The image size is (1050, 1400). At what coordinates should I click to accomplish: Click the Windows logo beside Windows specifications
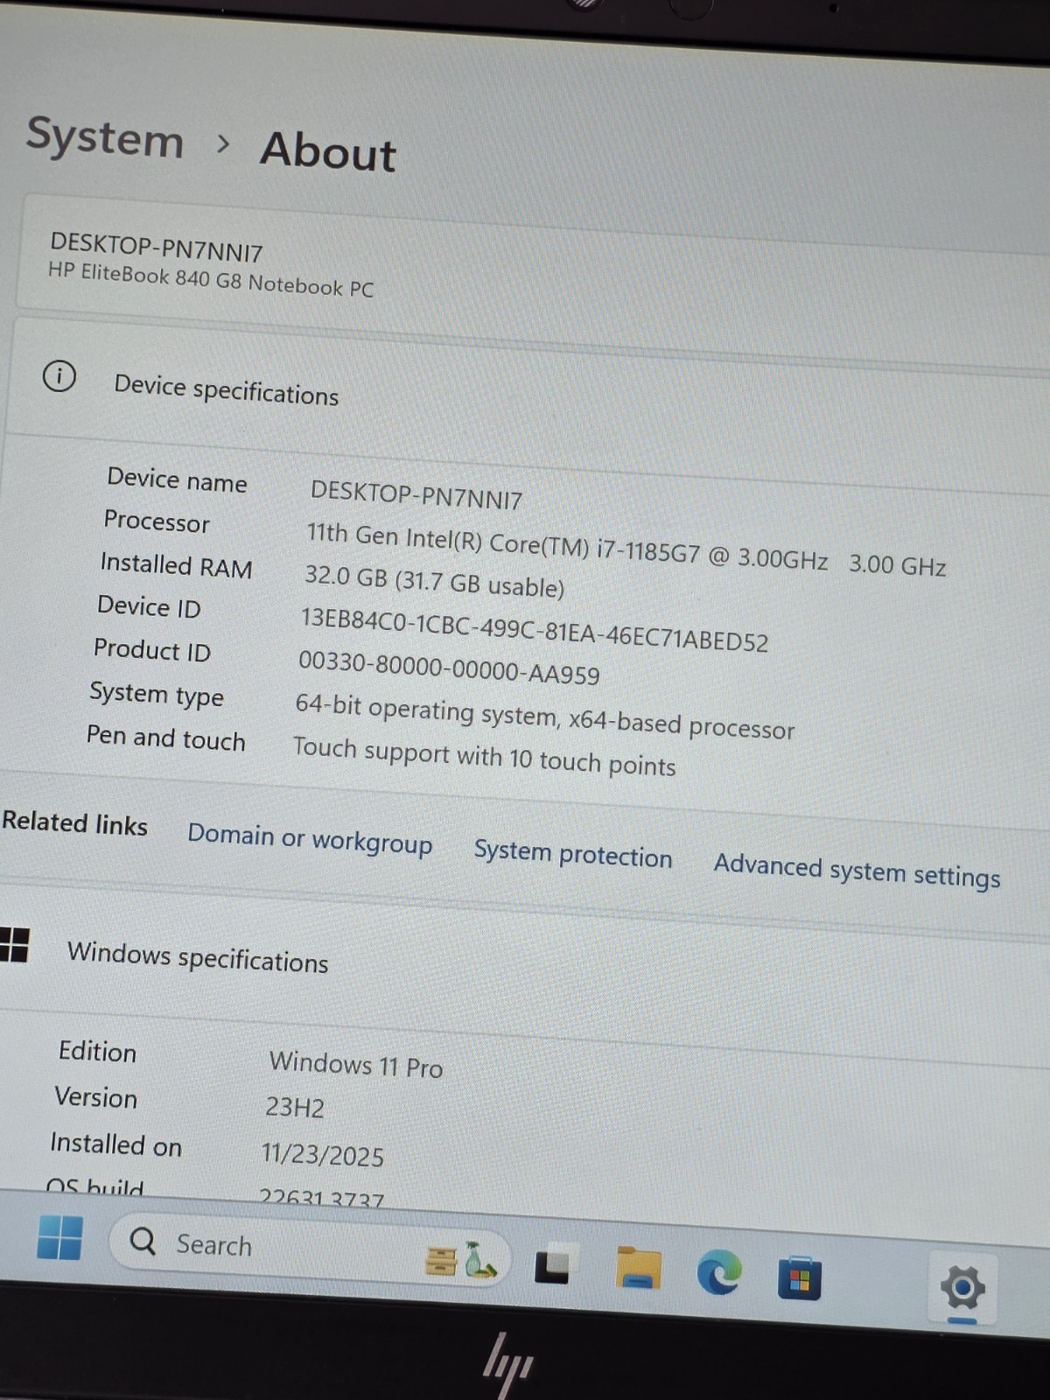(x=14, y=944)
